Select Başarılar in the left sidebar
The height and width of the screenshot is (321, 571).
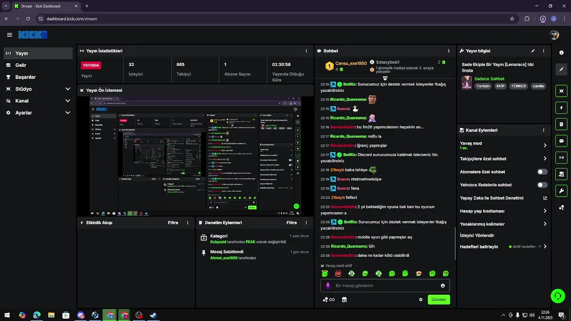tap(38, 77)
